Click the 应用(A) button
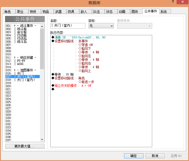189x161 pixels. coord(177,156)
